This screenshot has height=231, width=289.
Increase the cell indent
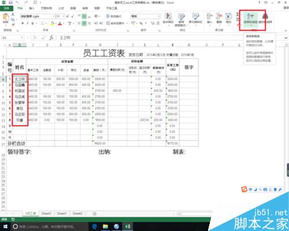click(x=101, y=23)
